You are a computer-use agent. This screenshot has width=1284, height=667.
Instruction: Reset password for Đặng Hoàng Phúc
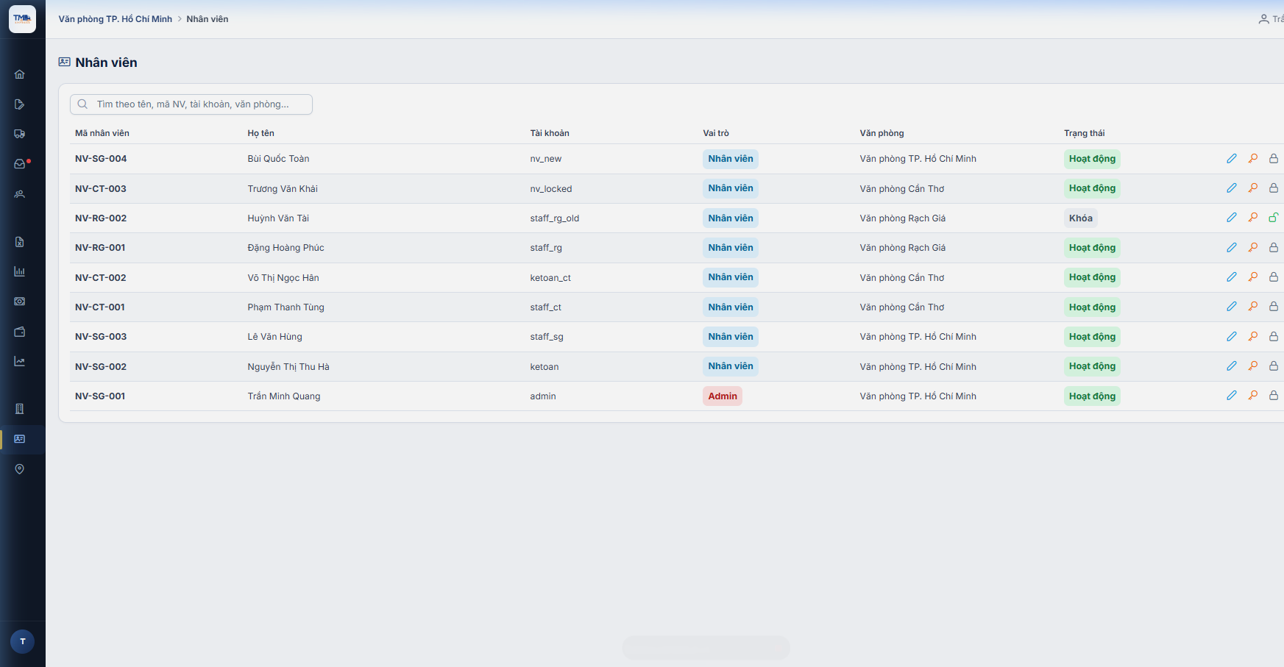pyautogui.click(x=1253, y=248)
